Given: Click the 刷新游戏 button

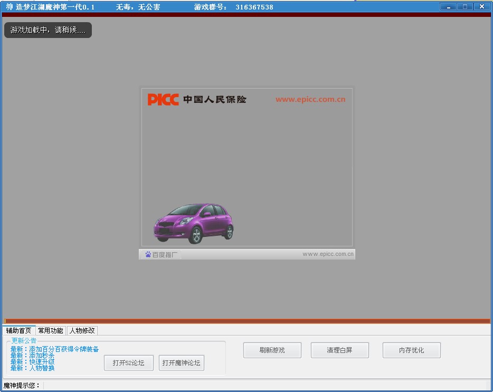Looking at the screenshot, I should 272,350.
